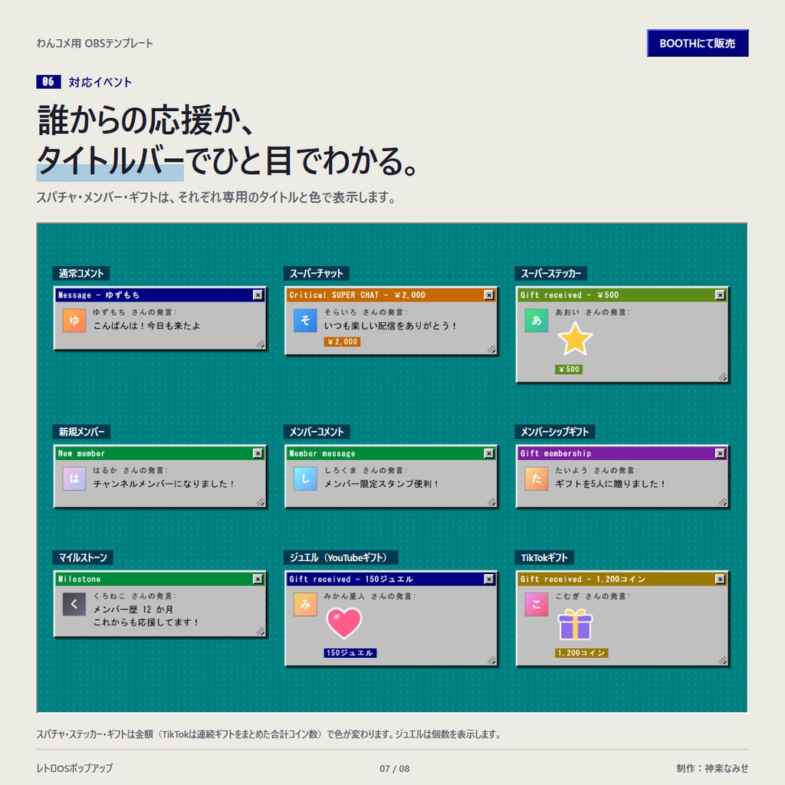Click the text いつも楽しい配信をありがとう！

point(390,326)
